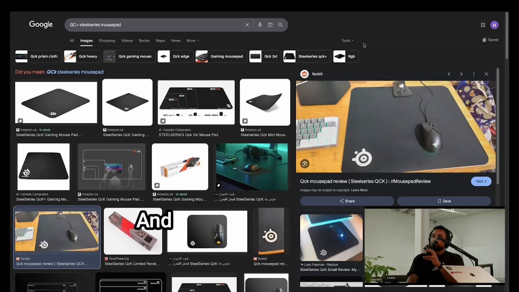Switch to the All tab
The height and width of the screenshot is (292, 519).
tap(72, 41)
